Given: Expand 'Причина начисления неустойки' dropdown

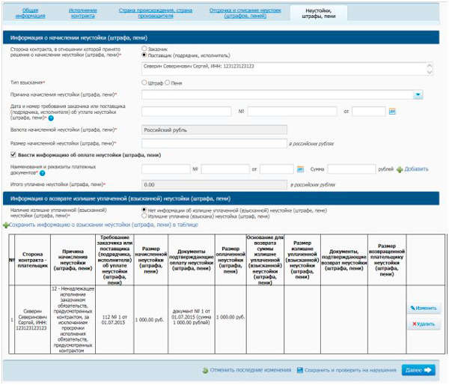Looking at the screenshot, I should pos(418,95).
